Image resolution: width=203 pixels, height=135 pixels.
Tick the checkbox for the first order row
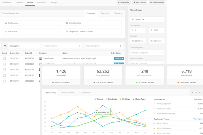click(x=4, y=58)
